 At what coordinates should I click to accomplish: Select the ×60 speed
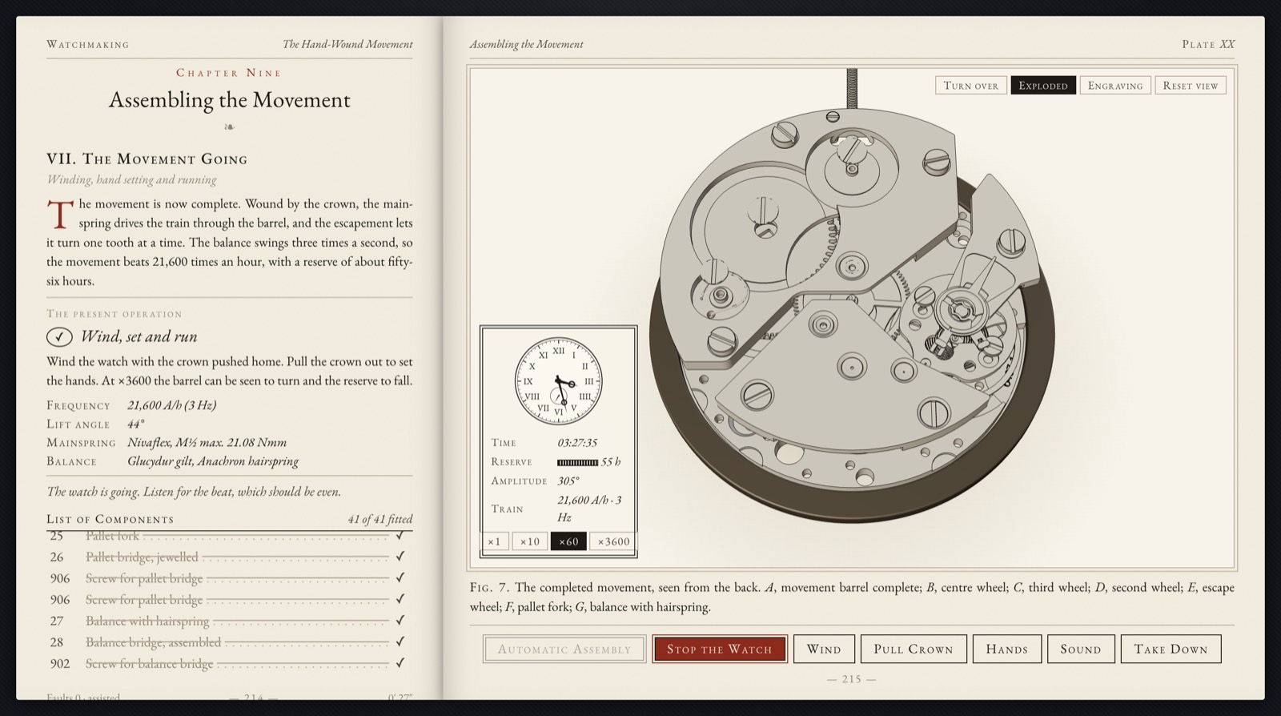click(x=568, y=541)
